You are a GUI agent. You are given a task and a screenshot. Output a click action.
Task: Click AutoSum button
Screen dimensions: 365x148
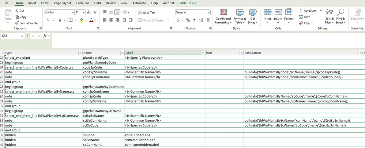click(308, 11)
